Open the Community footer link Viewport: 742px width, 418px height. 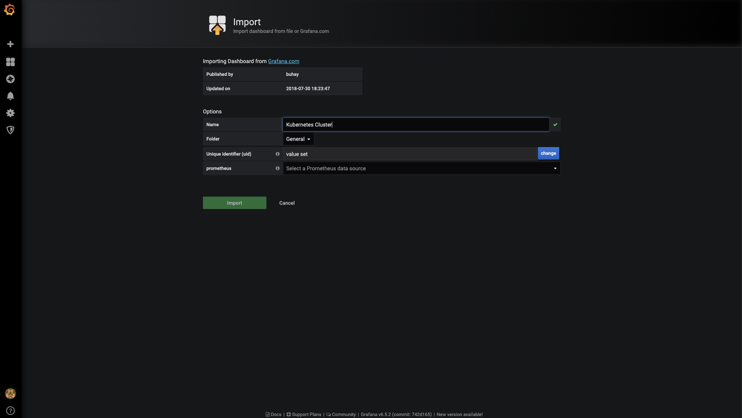pyautogui.click(x=341, y=415)
